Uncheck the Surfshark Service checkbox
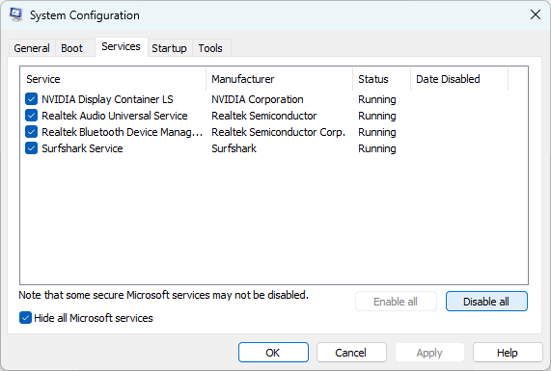 coord(31,148)
